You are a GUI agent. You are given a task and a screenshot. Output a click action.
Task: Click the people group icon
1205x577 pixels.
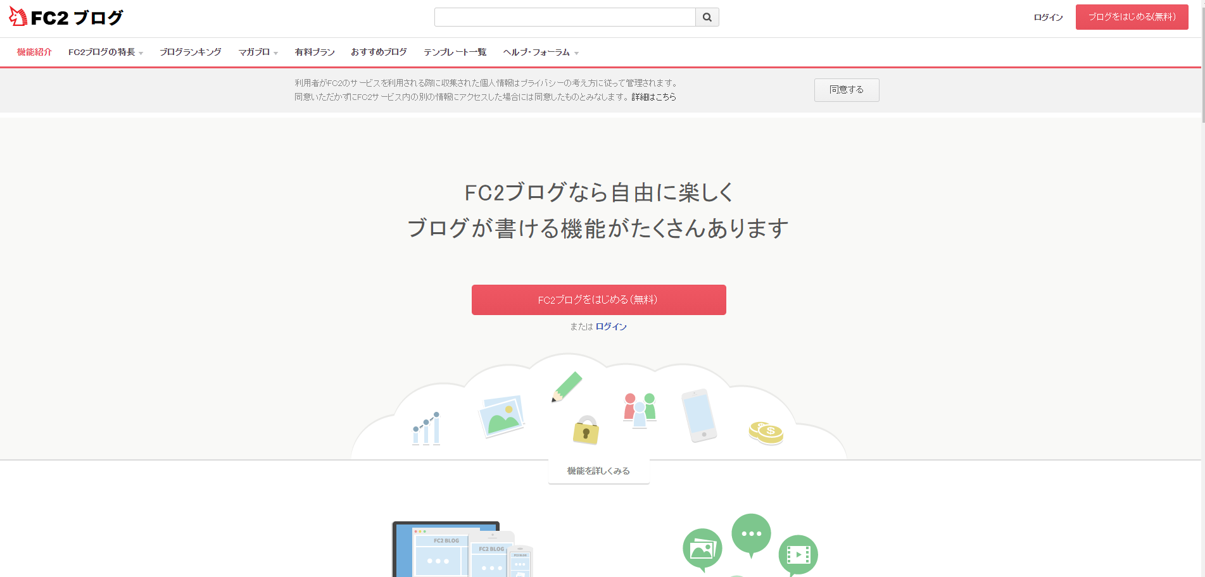(640, 411)
